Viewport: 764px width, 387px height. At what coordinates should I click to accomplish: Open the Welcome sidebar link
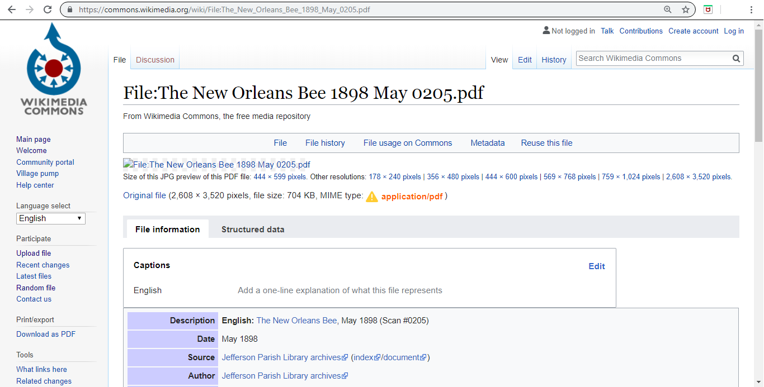31,151
